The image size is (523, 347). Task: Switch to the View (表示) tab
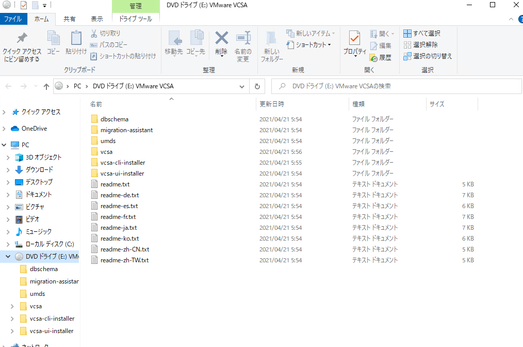pyautogui.click(x=97, y=19)
